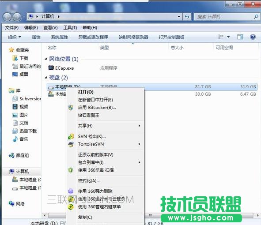Click the ECap.exe camera icon
This screenshot has height=225, width=261.
click(x=51, y=67)
